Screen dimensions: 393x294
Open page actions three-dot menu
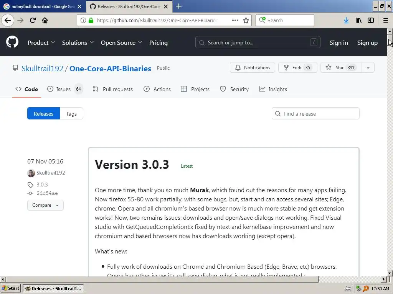pyautogui.click(x=235, y=20)
